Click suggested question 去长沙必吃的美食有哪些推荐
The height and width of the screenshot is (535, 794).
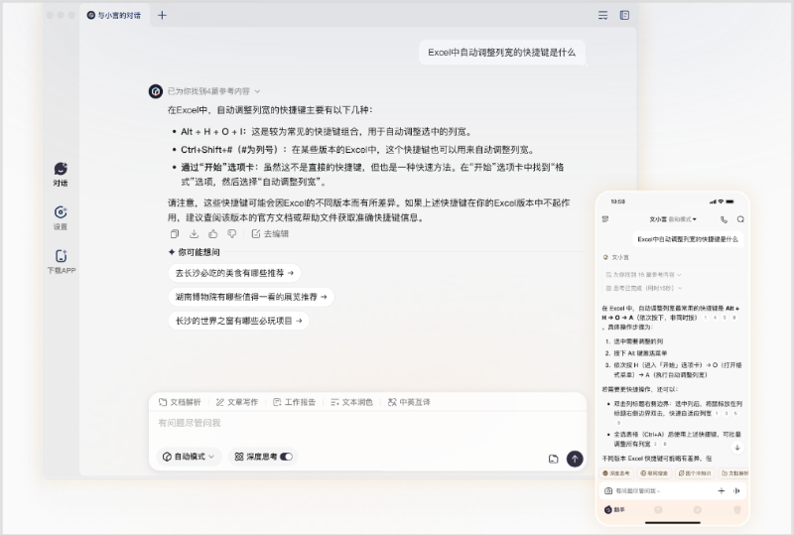pyautogui.click(x=235, y=273)
